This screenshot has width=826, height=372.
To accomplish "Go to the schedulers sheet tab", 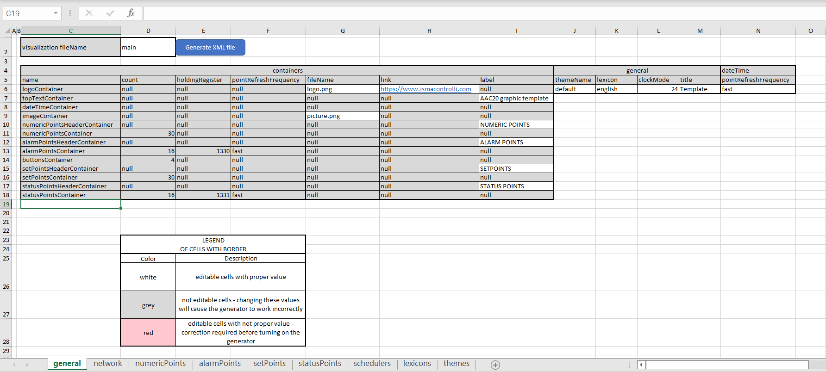I will coord(372,364).
